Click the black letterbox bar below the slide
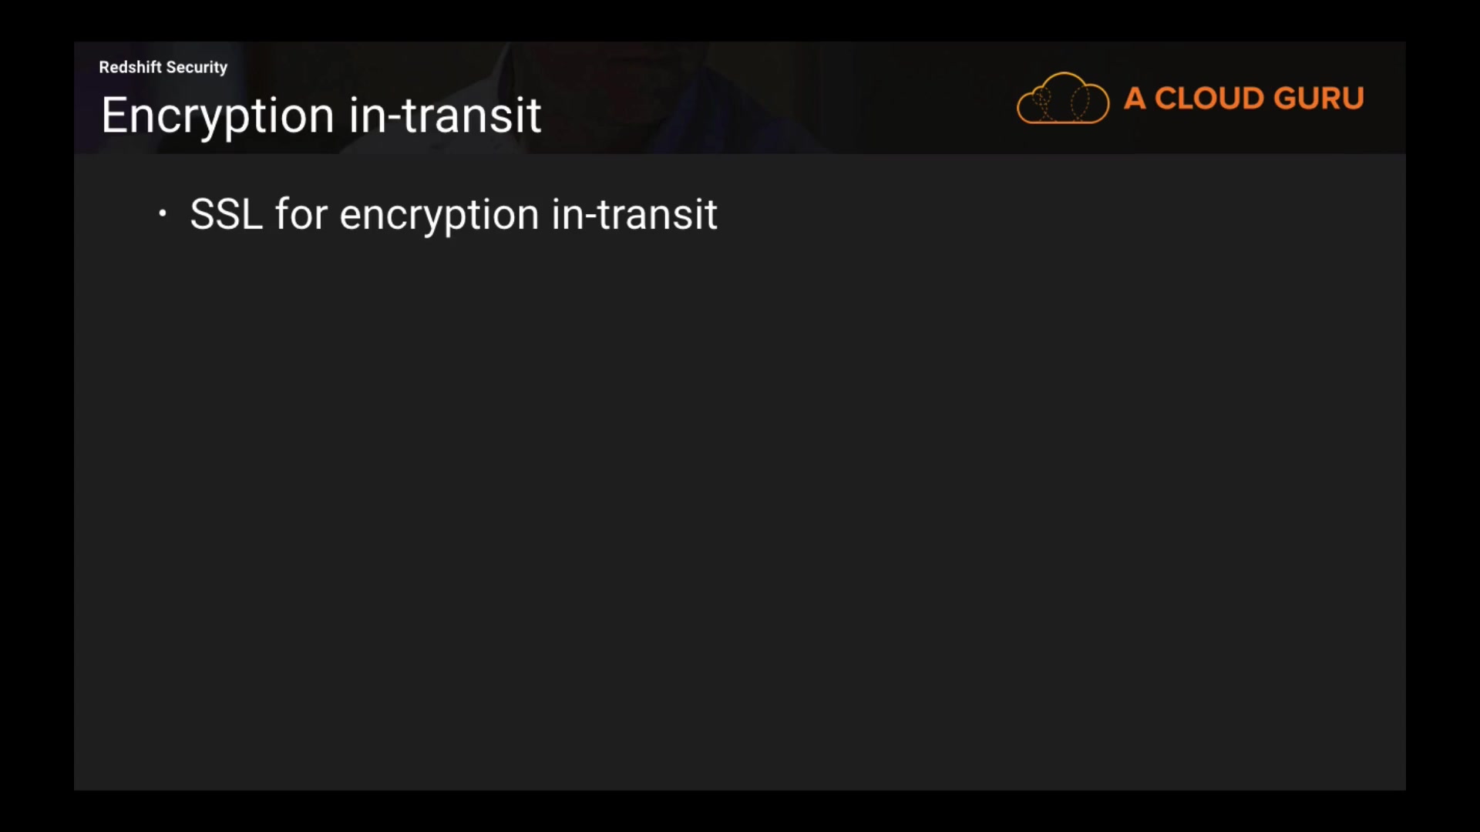The image size is (1480, 832). [x=740, y=812]
